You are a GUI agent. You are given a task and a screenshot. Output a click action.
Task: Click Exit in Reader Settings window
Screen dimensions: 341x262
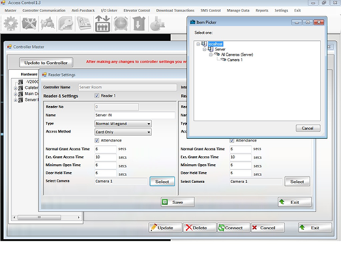295,202
